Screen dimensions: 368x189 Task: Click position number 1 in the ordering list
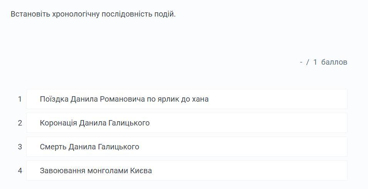(x=20, y=99)
